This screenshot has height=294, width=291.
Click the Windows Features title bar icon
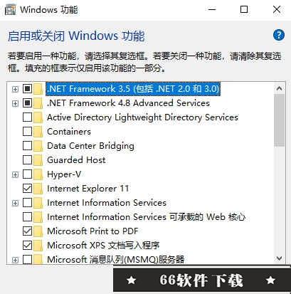tap(11, 10)
